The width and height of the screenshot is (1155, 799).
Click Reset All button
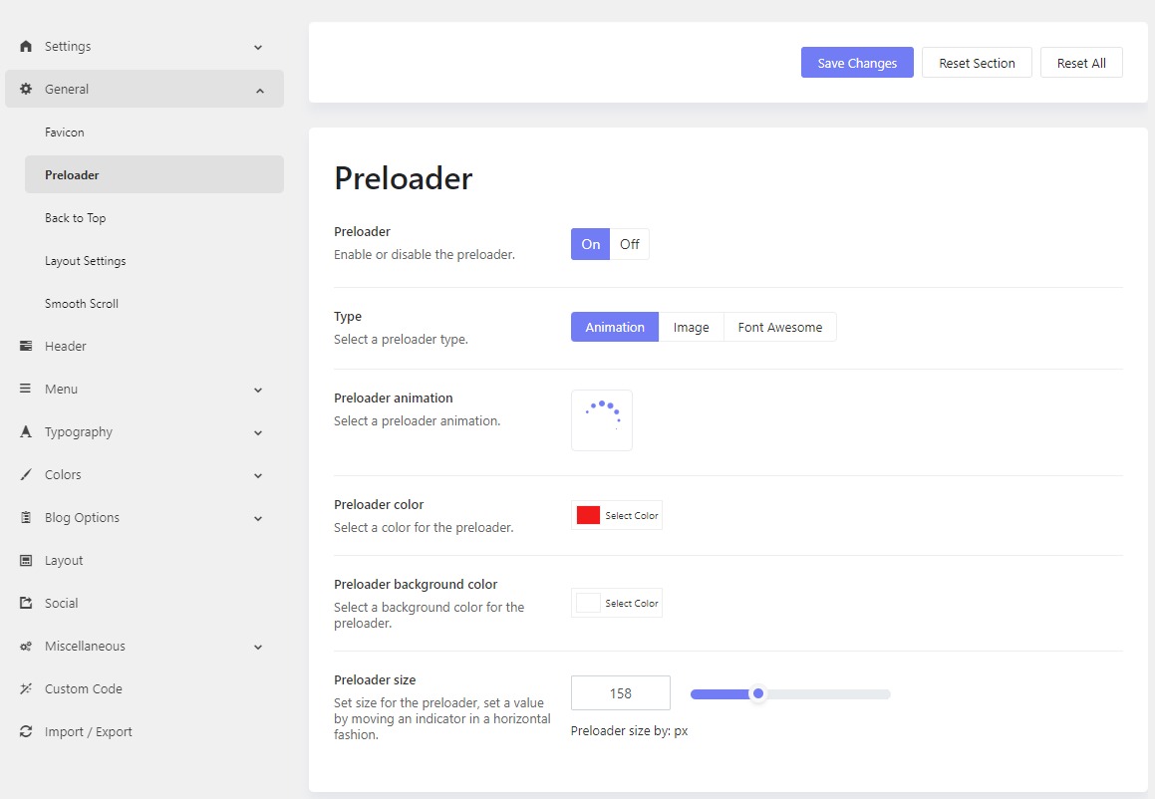click(x=1081, y=63)
